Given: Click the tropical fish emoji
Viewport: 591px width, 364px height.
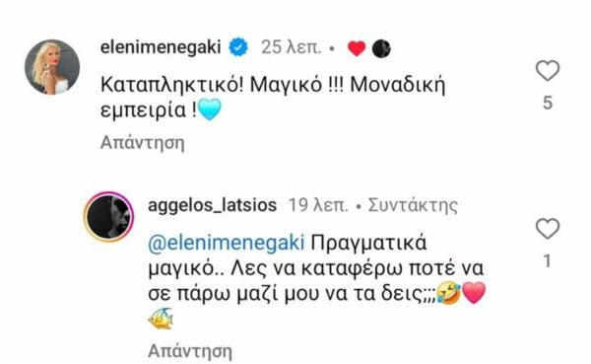Looking at the screenshot, I should 161,319.
